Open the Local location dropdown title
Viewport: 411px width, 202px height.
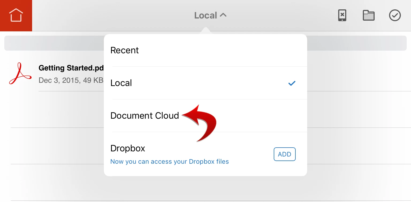pyautogui.click(x=210, y=16)
